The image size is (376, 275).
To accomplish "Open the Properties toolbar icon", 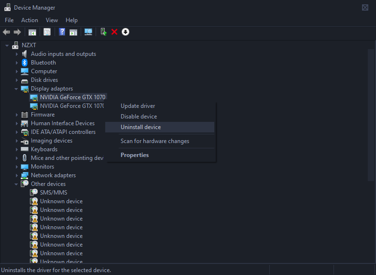I will [47, 32].
